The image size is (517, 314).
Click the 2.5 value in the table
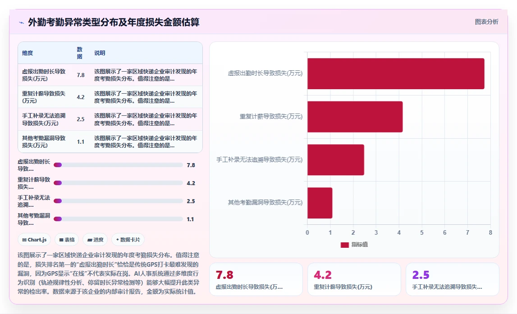(x=81, y=119)
